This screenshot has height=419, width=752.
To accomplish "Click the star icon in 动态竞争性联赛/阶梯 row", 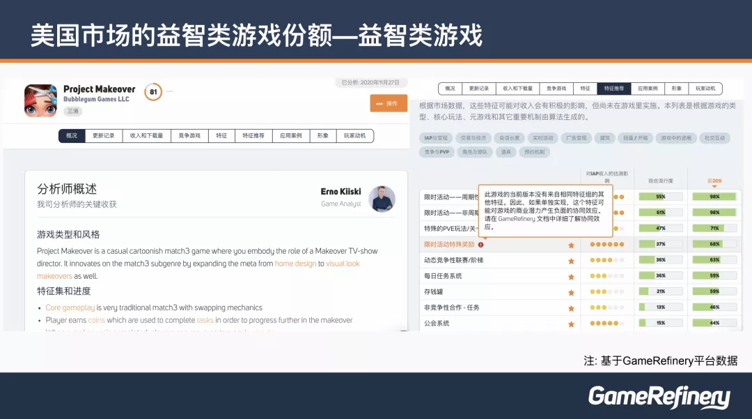I will tap(571, 261).
